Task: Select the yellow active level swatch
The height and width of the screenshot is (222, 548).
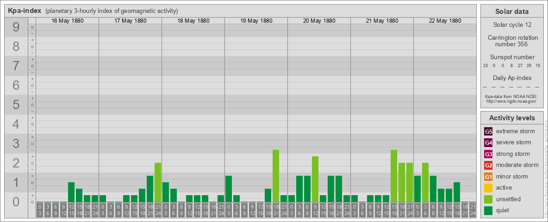Action: tap(488, 188)
